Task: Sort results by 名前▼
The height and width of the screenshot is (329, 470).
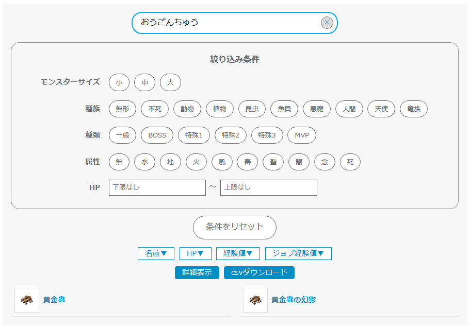Action: point(156,253)
